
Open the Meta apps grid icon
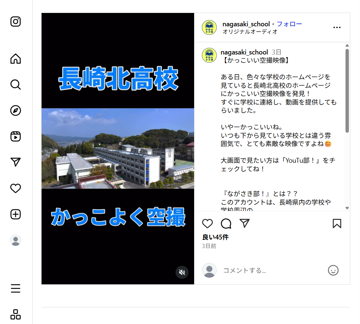click(16, 314)
